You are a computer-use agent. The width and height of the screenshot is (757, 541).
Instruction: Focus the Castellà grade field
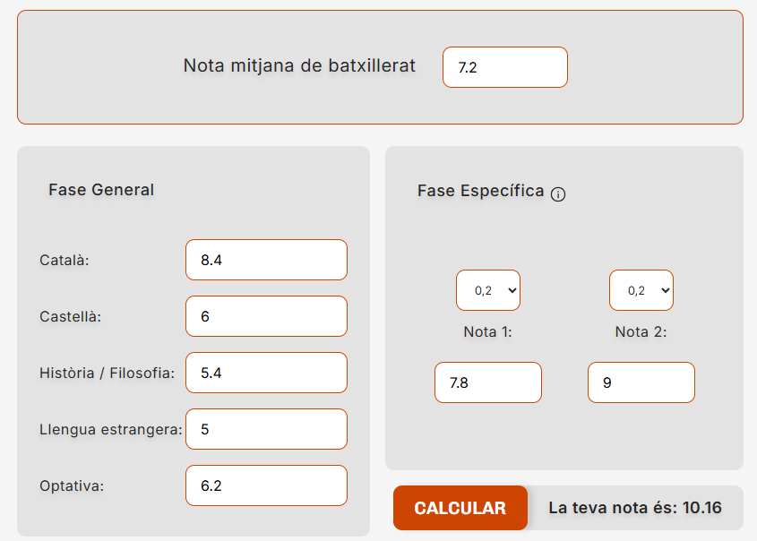point(266,316)
